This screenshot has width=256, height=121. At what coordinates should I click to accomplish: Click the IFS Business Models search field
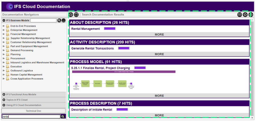click(43, 20)
